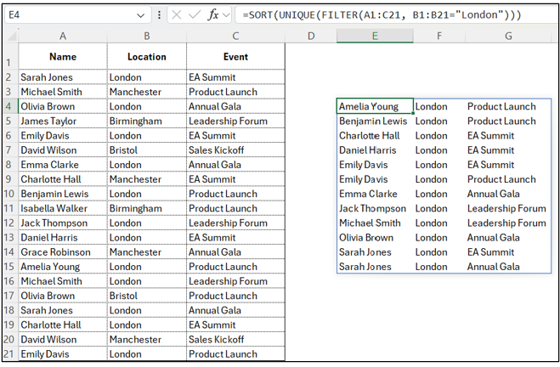Select column E header
The image size is (560, 367).
click(374, 35)
